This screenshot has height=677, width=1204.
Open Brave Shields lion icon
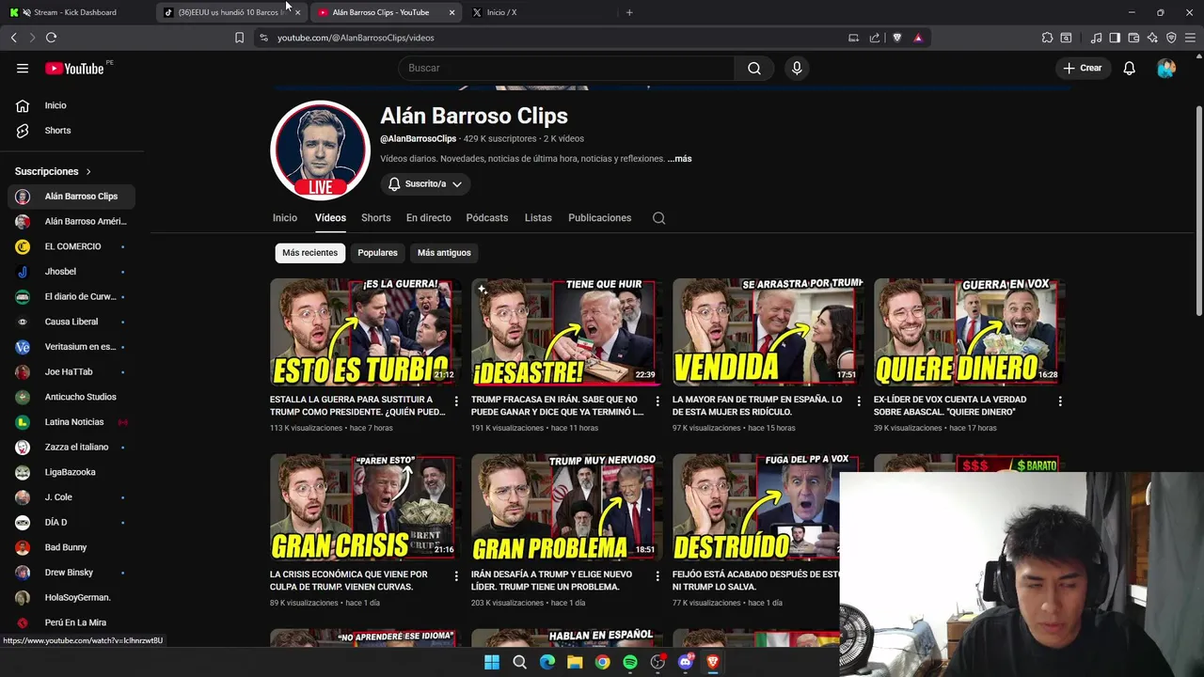(x=896, y=38)
